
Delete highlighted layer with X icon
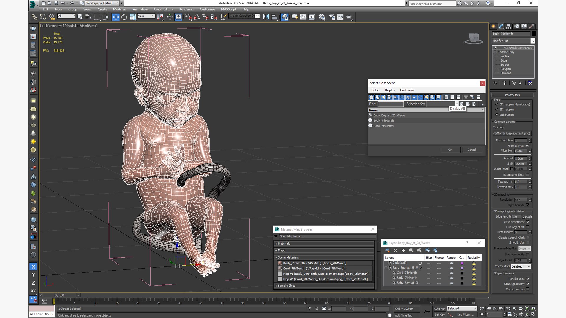coord(395,250)
